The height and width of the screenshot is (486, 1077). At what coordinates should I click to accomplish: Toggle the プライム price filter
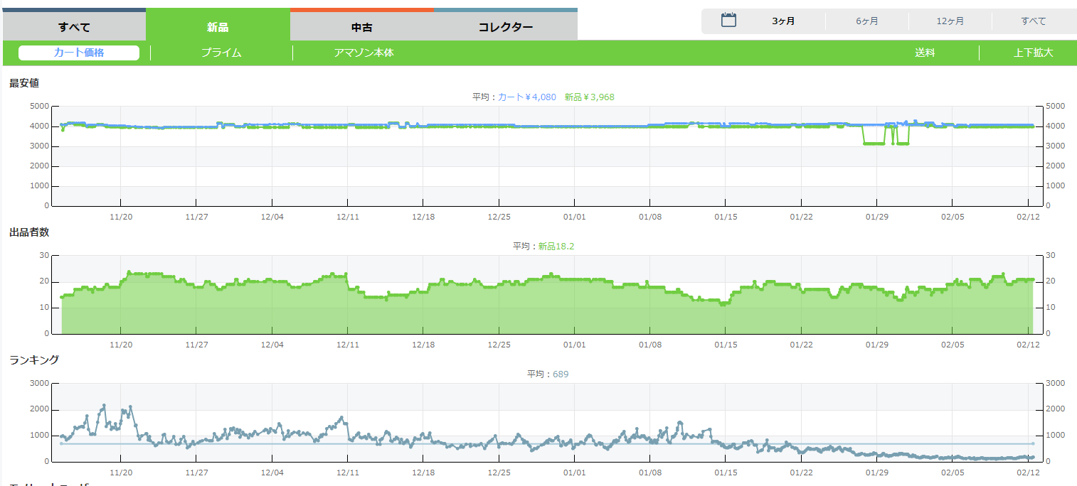pyautogui.click(x=221, y=53)
